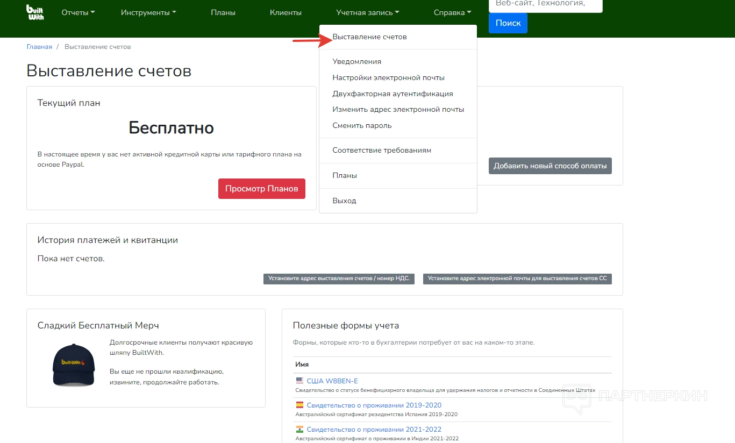Viewport: 735px width, 443px height.
Task: Click Выход to log out
Action: pyautogui.click(x=344, y=201)
